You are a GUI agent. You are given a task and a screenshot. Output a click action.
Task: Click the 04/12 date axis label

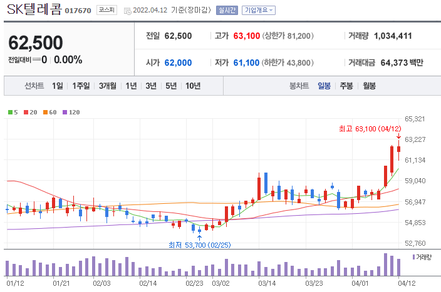point(407,283)
